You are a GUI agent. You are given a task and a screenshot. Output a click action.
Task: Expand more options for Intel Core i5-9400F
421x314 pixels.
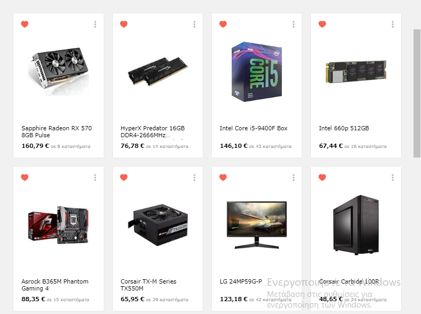pyautogui.click(x=294, y=25)
